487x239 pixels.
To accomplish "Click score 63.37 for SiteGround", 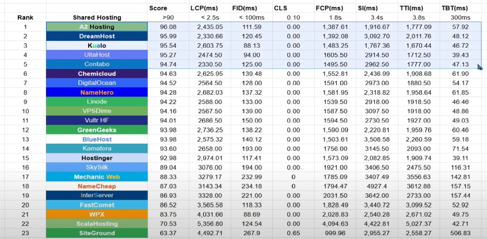I will 168,233.
